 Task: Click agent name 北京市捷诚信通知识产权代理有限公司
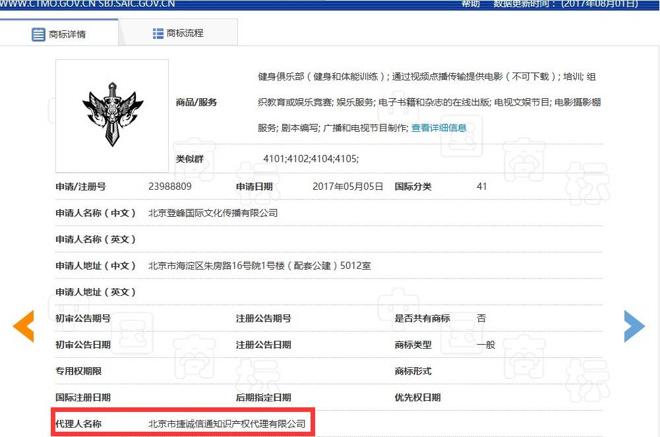click(227, 424)
